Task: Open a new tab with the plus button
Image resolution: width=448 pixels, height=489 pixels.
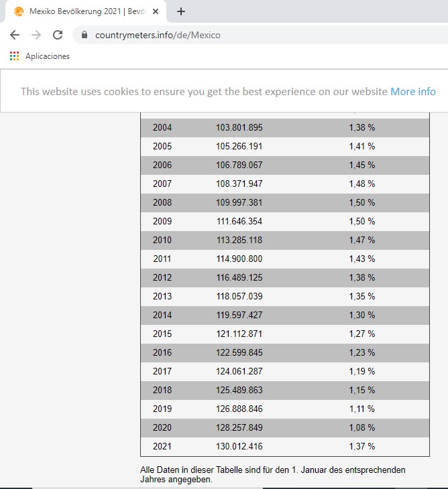Action: pyautogui.click(x=181, y=11)
